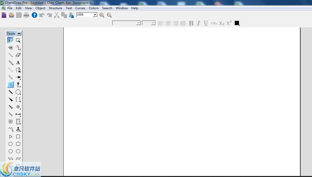
Task: Choose the Multiple Bonds tool
Action: click(10, 62)
